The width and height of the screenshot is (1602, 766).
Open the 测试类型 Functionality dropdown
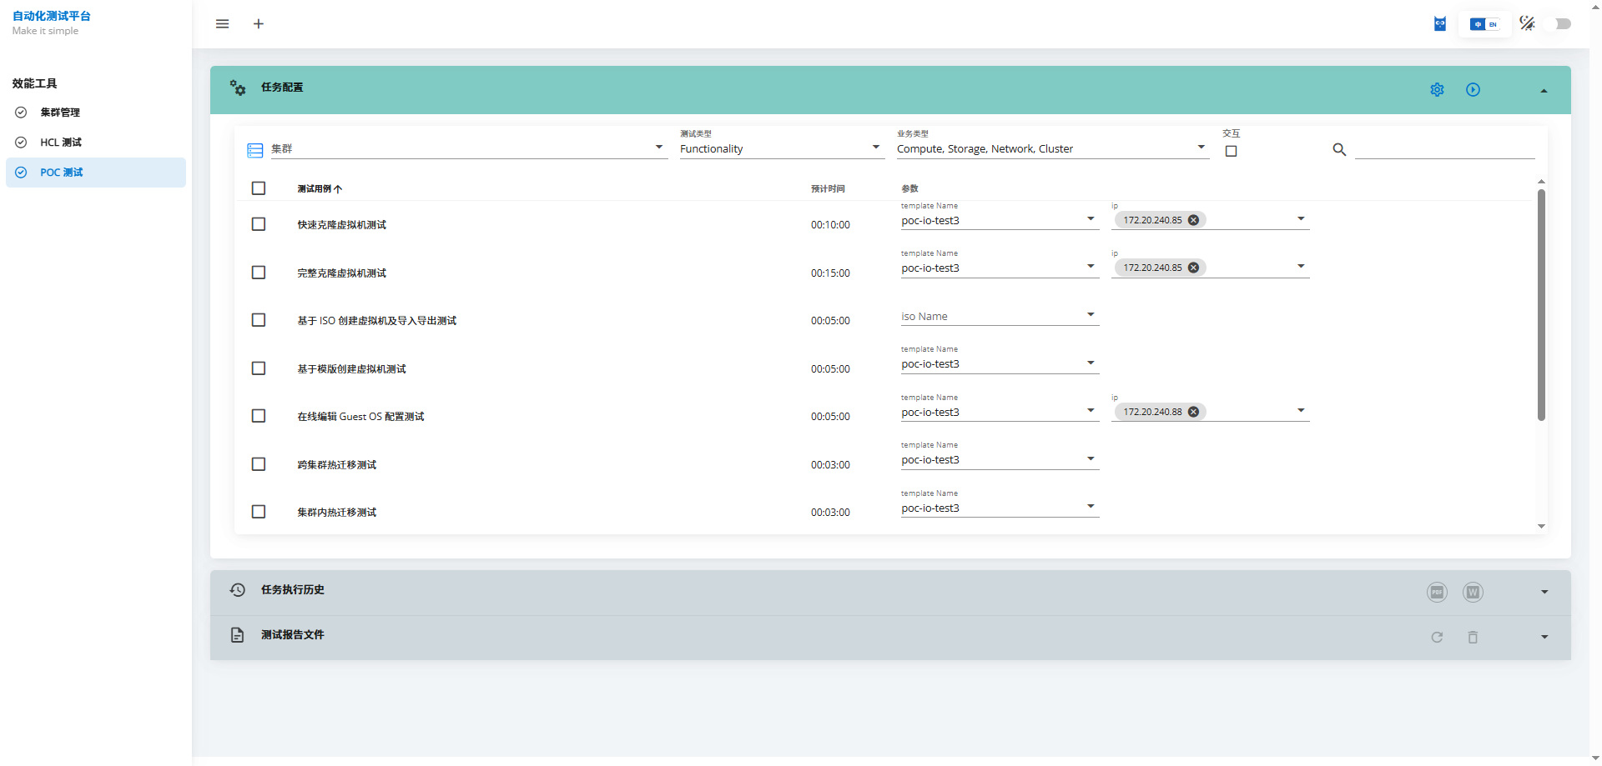click(x=781, y=149)
